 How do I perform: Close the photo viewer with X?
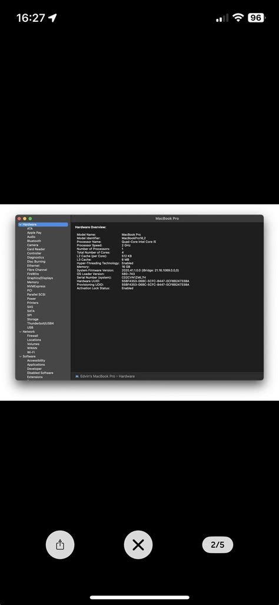click(x=138, y=544)
